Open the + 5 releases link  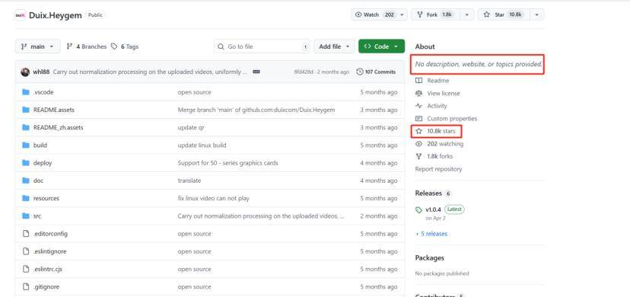point(431,234)
